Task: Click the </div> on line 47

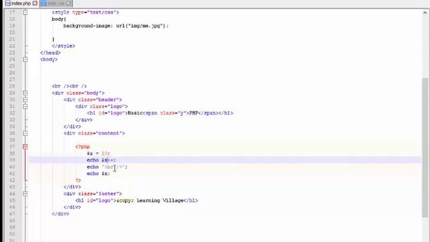Action: [60, 214]
